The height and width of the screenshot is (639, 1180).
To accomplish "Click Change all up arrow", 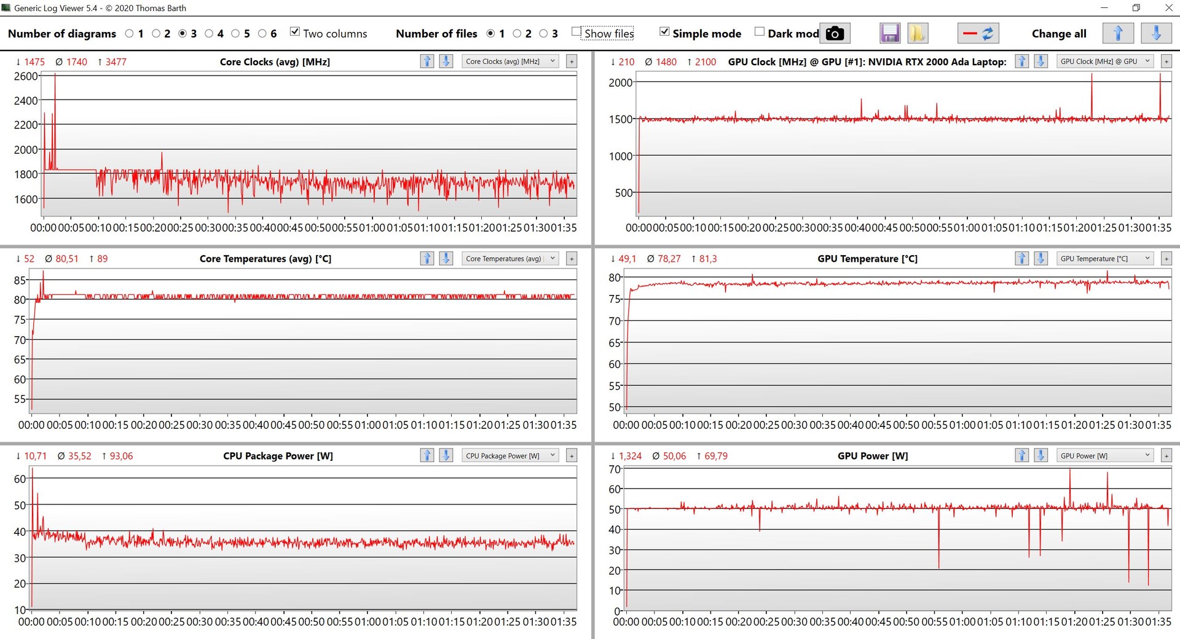I will [1117, 33].
